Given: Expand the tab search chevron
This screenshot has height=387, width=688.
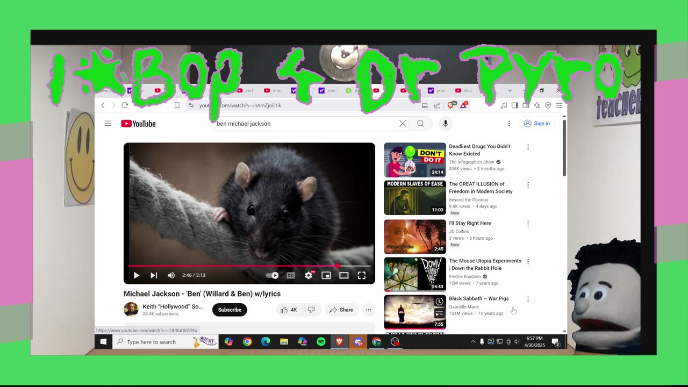Looking at the screenshot, I should coord(510,90).
